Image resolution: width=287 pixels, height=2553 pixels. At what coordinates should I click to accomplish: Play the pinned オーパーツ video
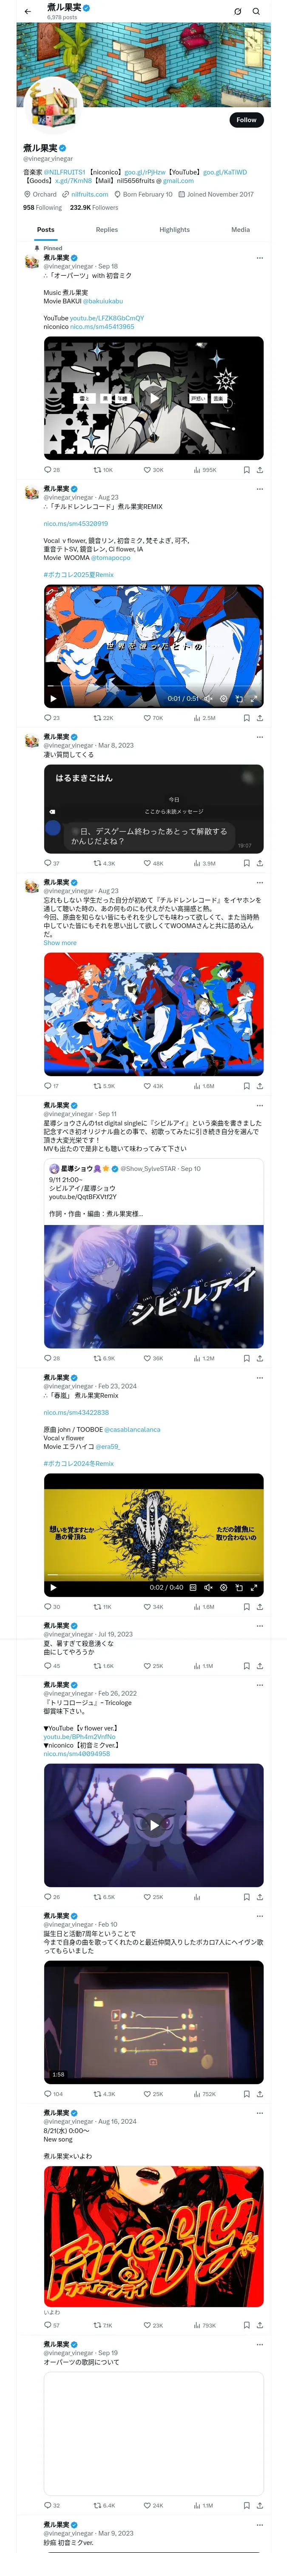pos(153,397)
